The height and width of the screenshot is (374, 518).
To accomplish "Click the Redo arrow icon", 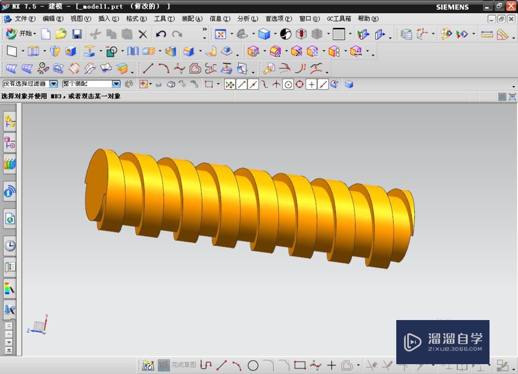I will [177, 34].
